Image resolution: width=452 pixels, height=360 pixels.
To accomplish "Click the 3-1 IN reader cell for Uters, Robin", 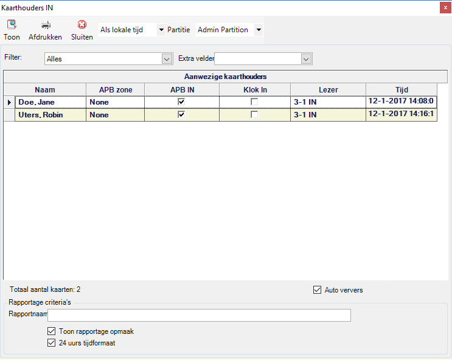I will [x=328, y=115].
